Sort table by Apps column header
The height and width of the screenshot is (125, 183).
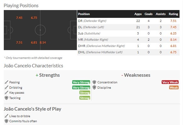pyautogui.click(x=138, y=14)
